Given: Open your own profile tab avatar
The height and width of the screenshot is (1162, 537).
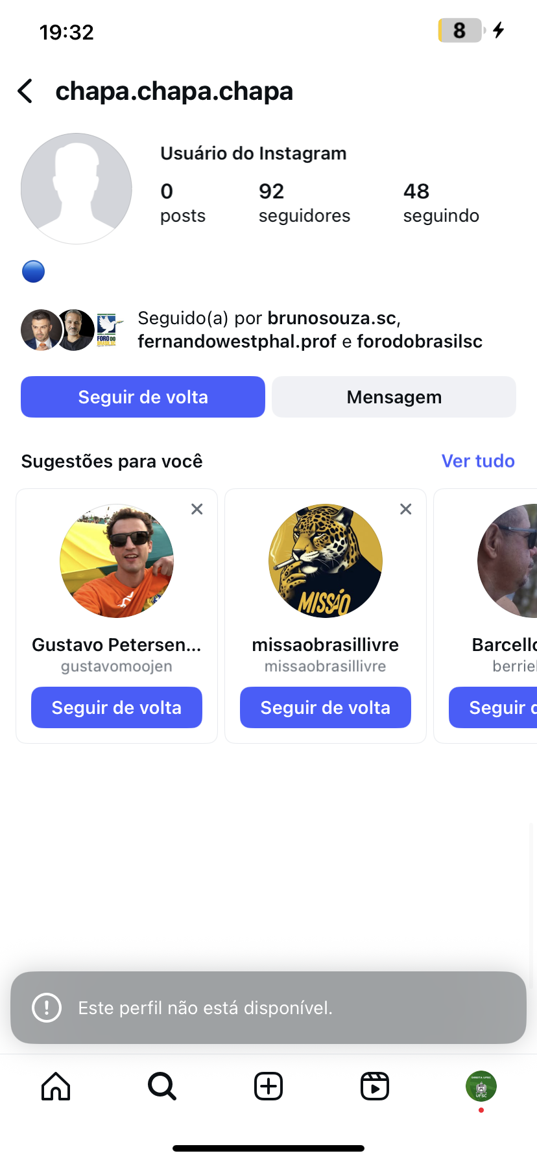Looking at the screenshot, I should click(x=481, y=1086).
